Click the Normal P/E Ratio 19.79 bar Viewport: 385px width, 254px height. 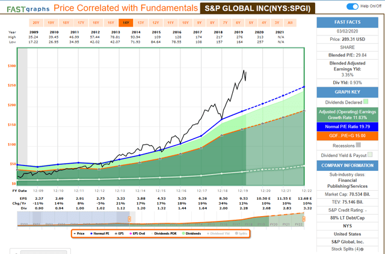[x=347, y=127]
